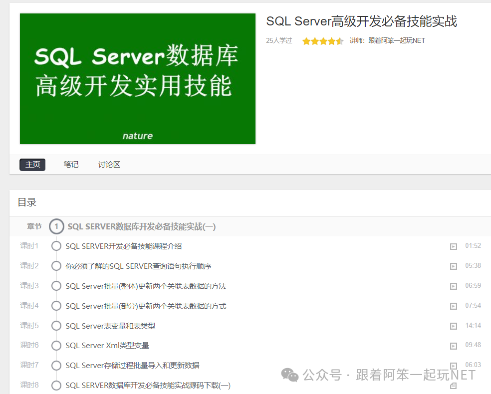Open lesson SQL Server批量(整体)更新两个关联表数据的方法

[x=146, y=286]
